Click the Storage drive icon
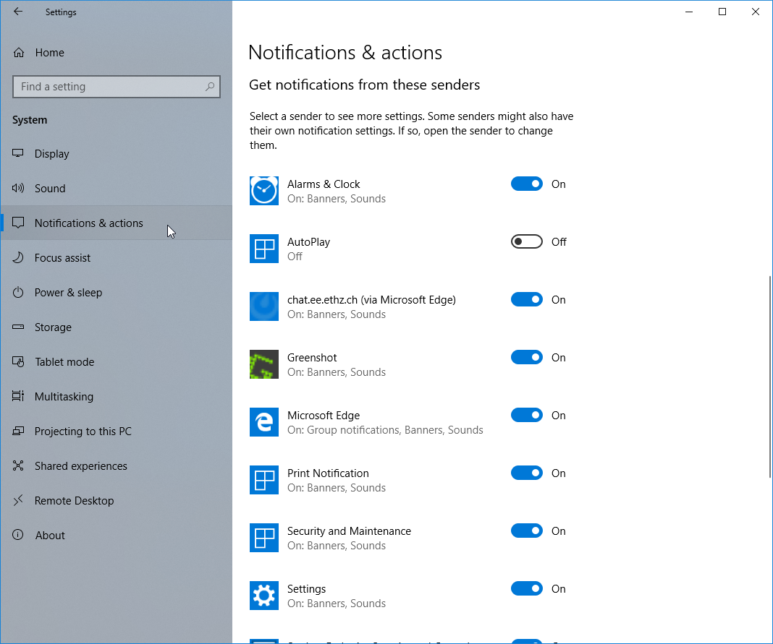 (x=18, y=327)
